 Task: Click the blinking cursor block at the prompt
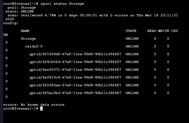click(x=41, y=108)
